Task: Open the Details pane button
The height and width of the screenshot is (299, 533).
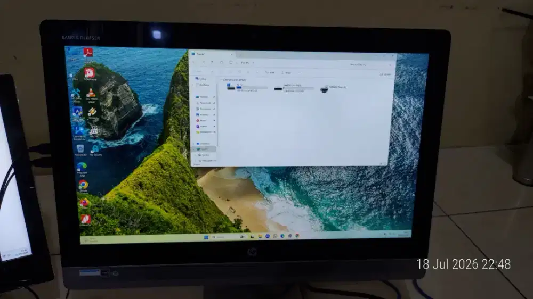Action: coord(385,74)
